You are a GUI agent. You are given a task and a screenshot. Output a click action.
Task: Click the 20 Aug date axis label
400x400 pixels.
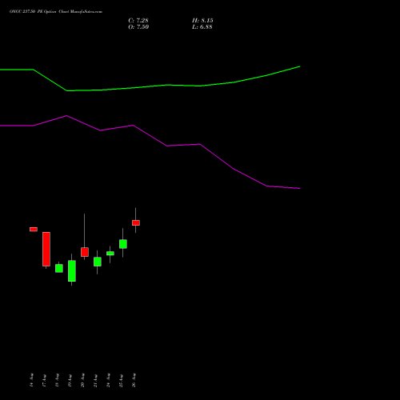pos(83,380)
